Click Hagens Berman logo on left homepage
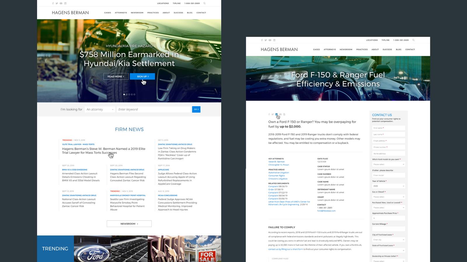467x262 pixels. pos(70,13)
